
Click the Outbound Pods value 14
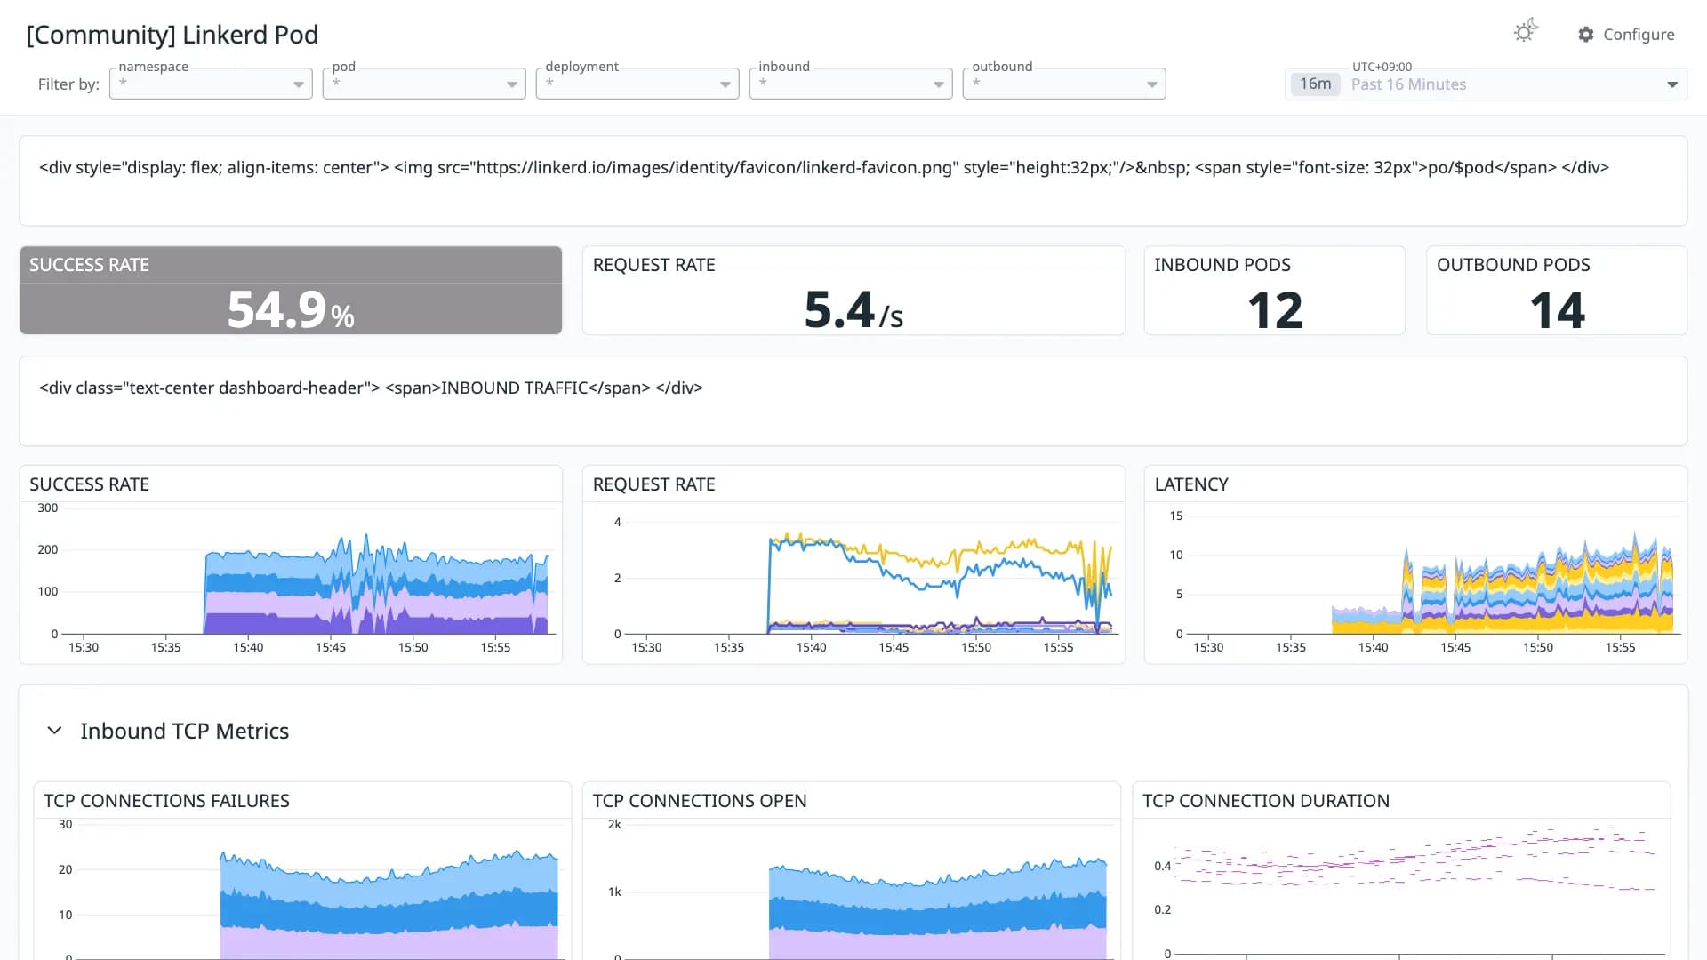point(1557,310)
